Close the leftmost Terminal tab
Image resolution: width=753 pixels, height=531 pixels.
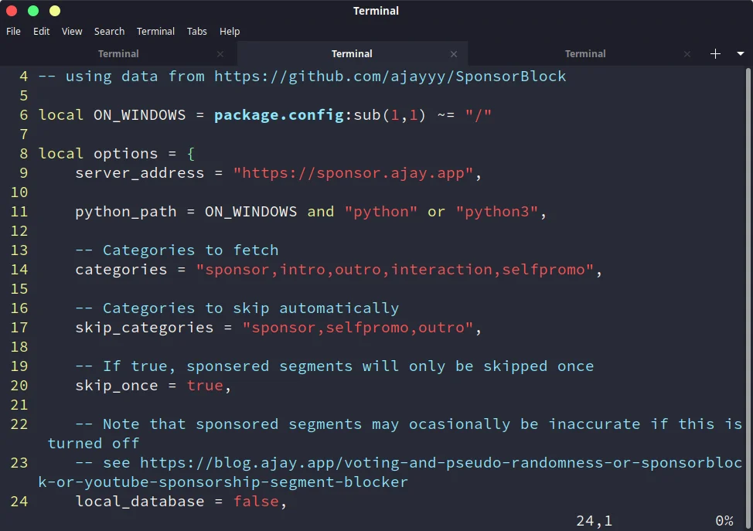click(x=220, y=53)
